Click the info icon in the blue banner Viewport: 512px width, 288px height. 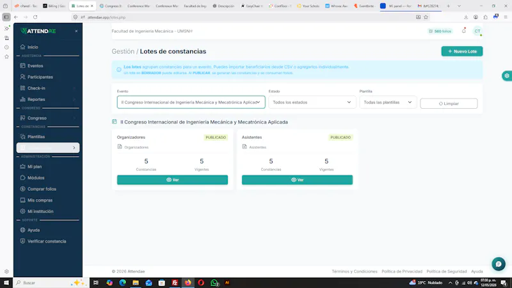click(x=119, y=70)
